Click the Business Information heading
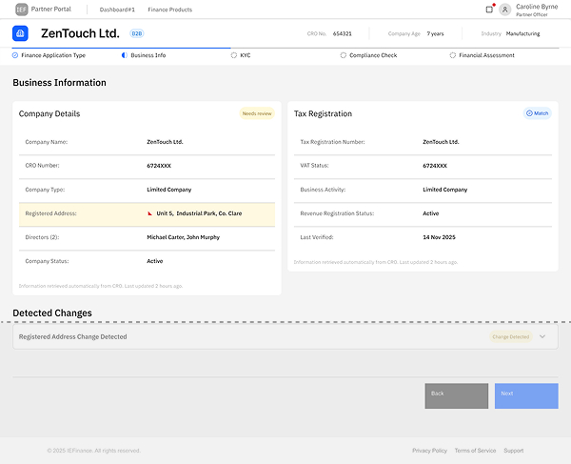 [x=59, y=83]
